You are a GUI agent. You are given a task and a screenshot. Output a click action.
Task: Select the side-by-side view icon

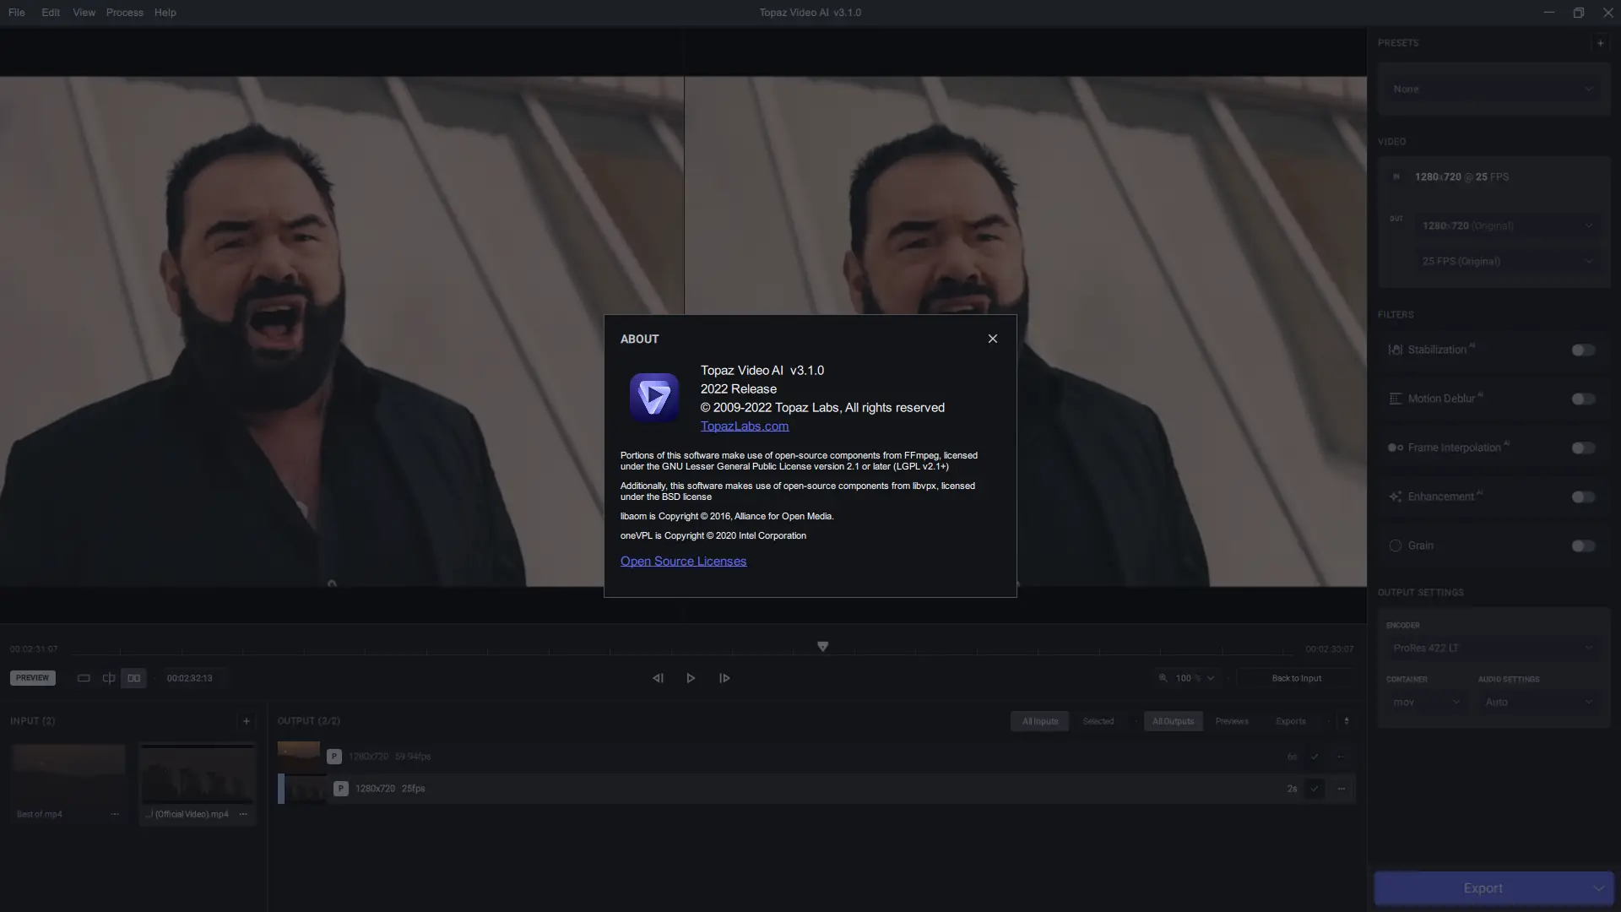(133, 678)
